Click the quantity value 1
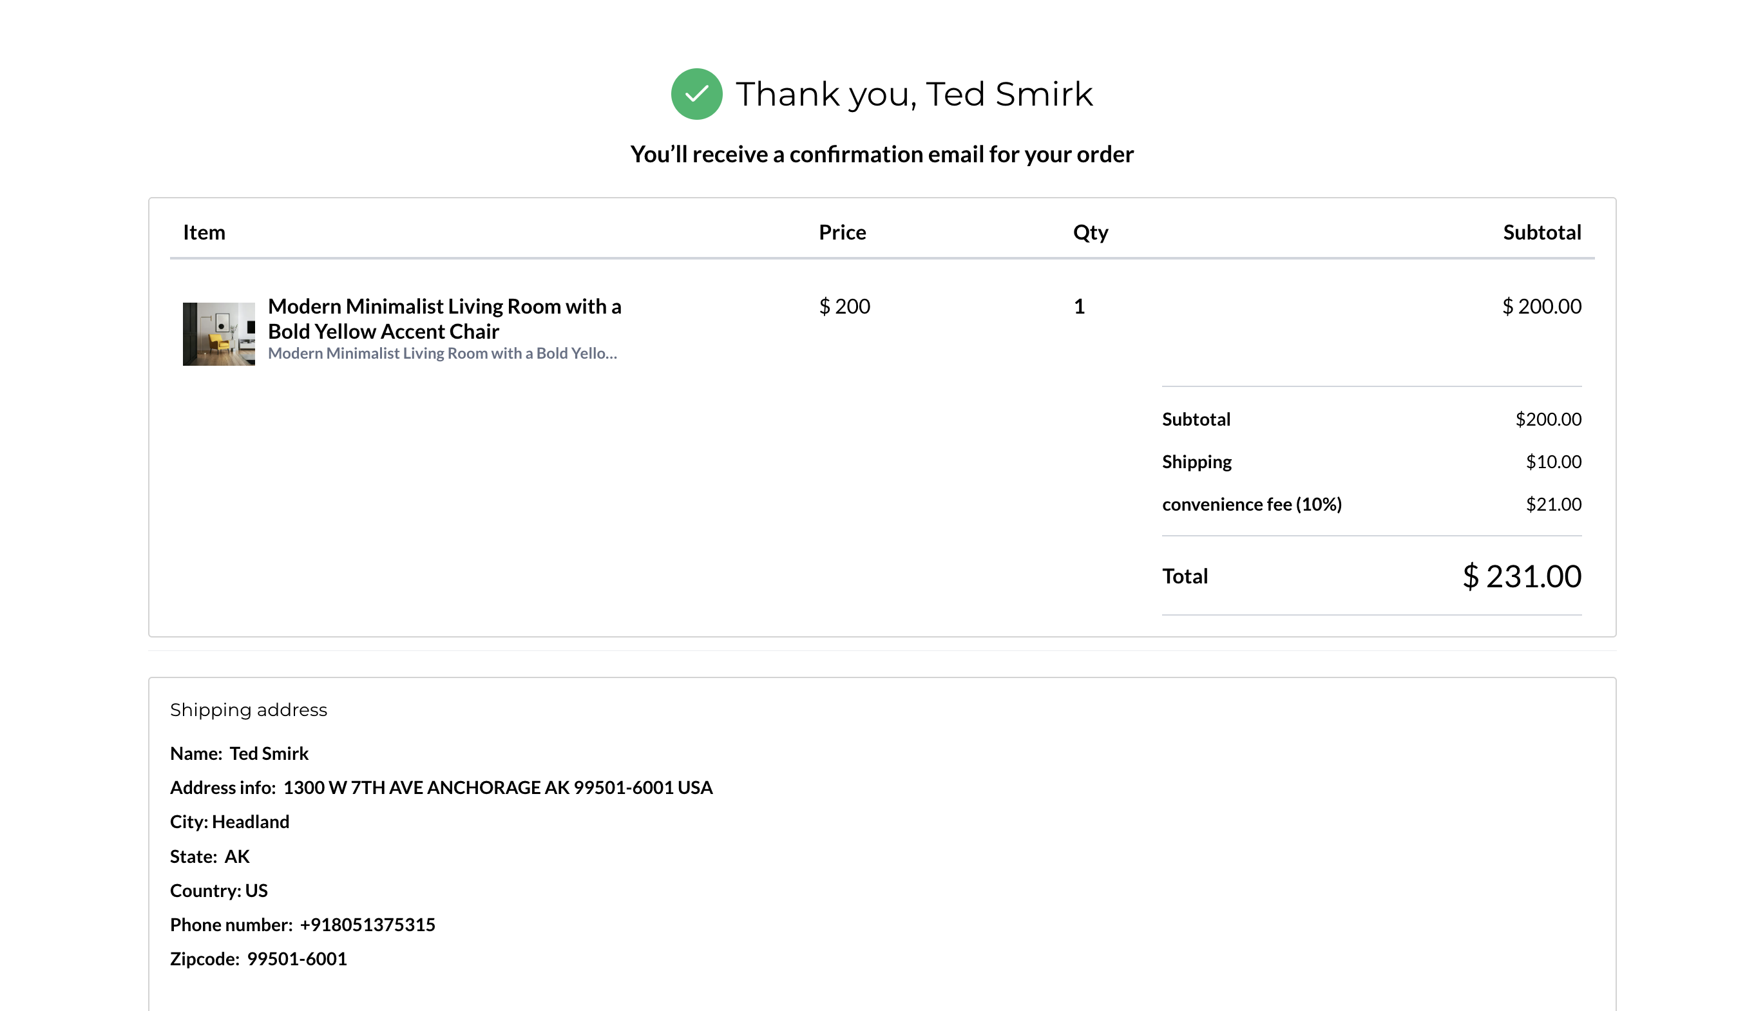1756x1011 pixels. [1079, 307]
